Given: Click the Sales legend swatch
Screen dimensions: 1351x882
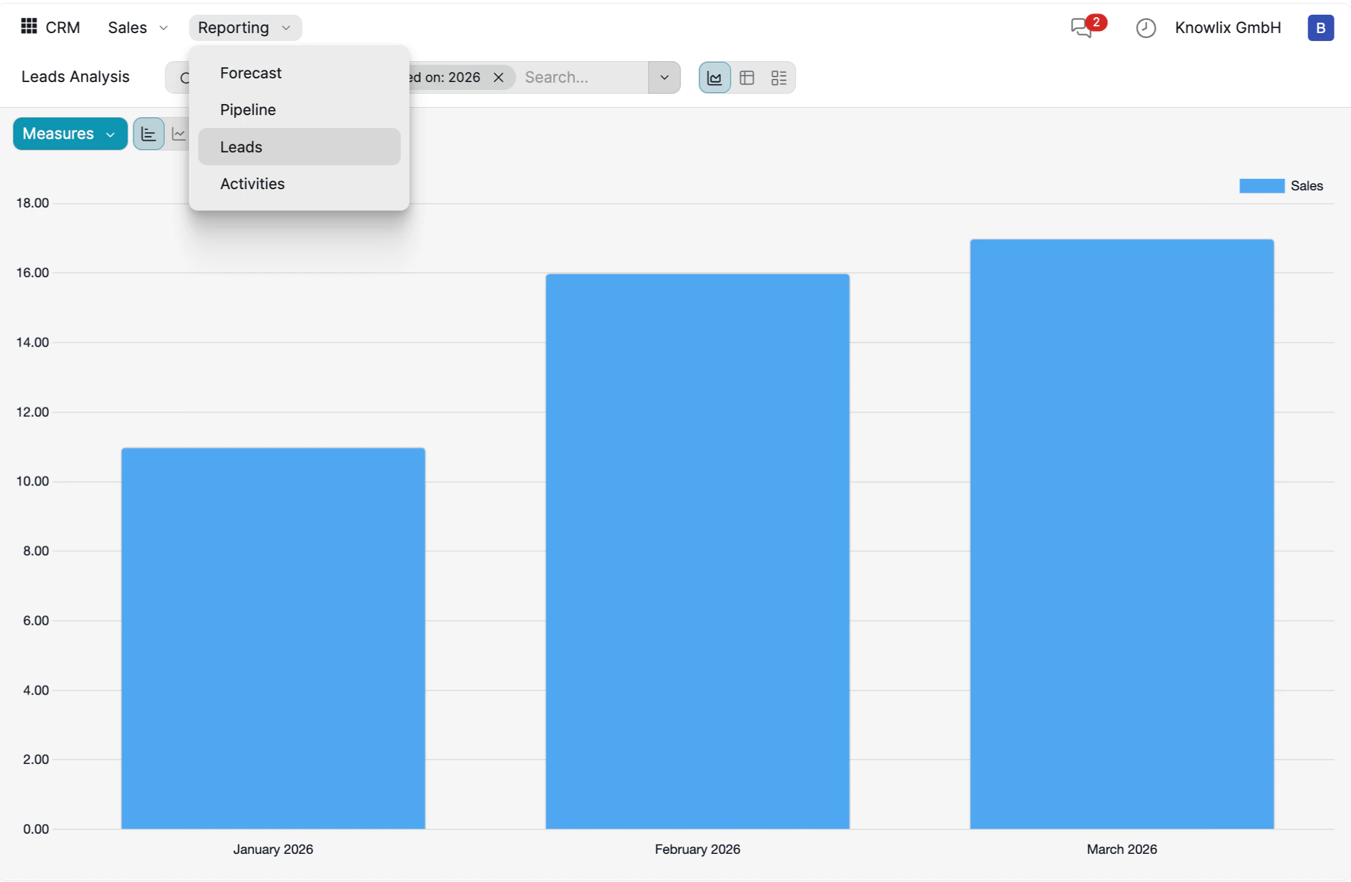Looking at the screenshot, I should pos(1261,185).
